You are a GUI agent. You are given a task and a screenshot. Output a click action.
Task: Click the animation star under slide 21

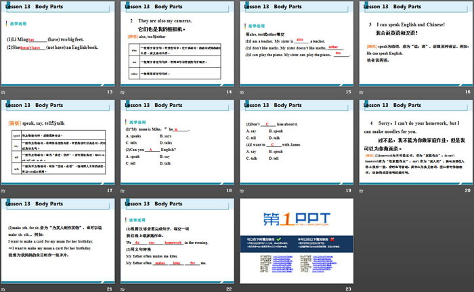(x=5, y=289)
